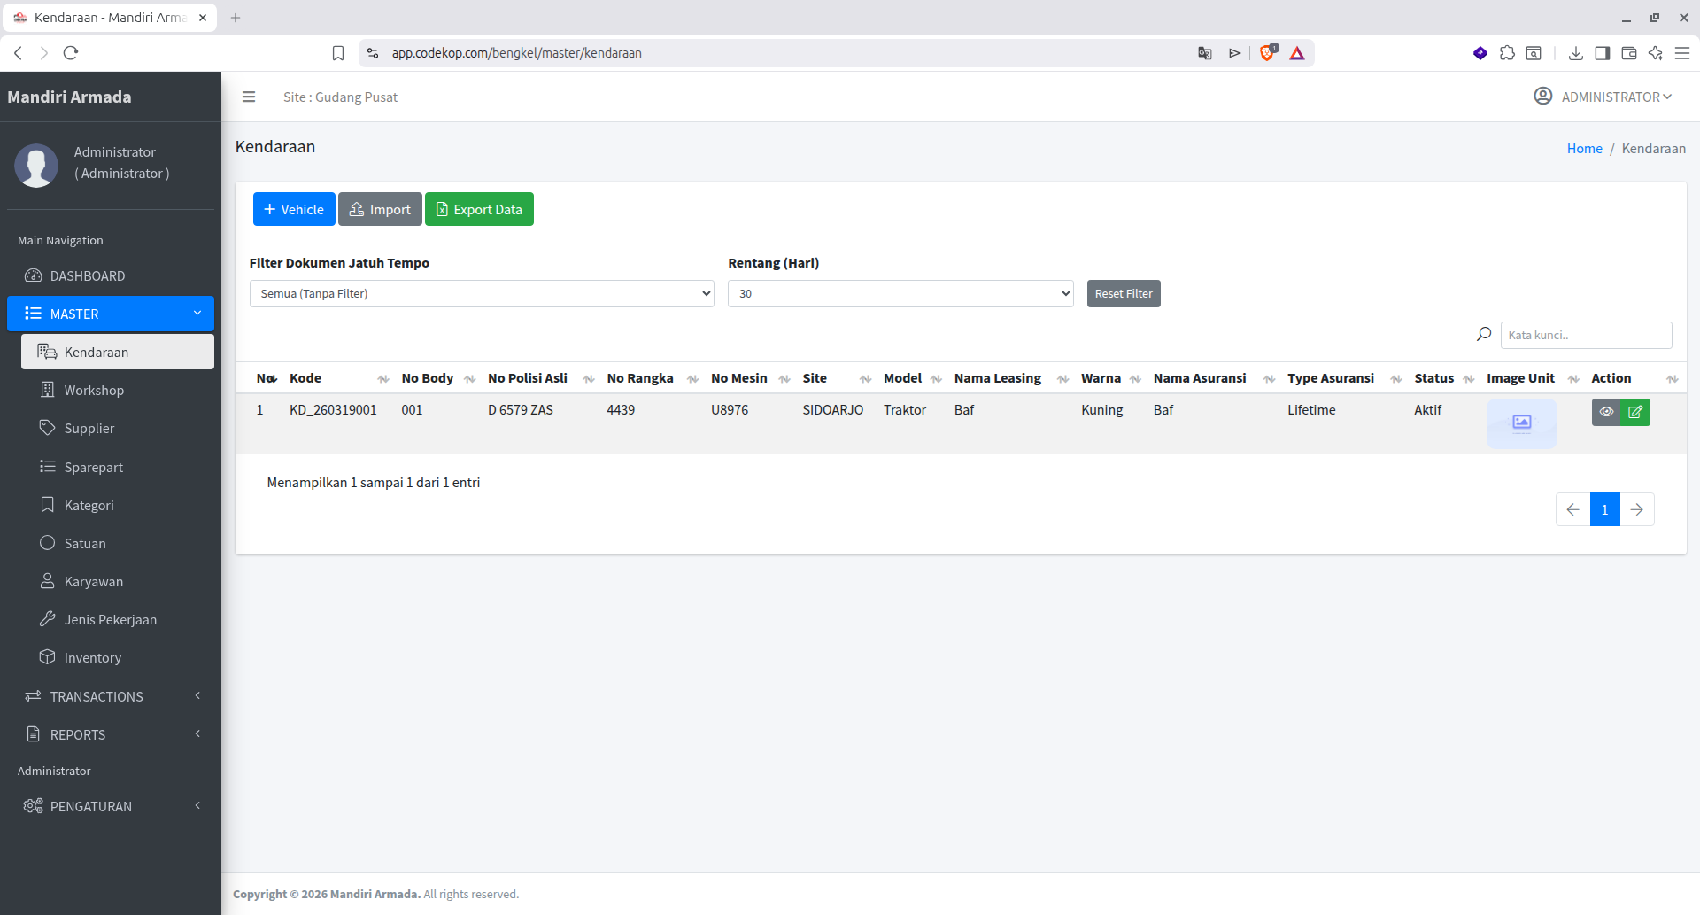Image resolution: width=1700 pixels, height=915 pixels.
Task: Click the Import button
Action: tap(380, 209)
